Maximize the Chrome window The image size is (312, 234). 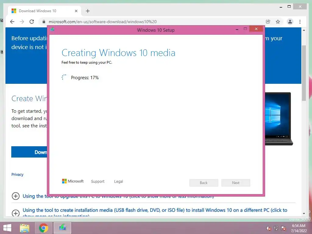(289, 7)
